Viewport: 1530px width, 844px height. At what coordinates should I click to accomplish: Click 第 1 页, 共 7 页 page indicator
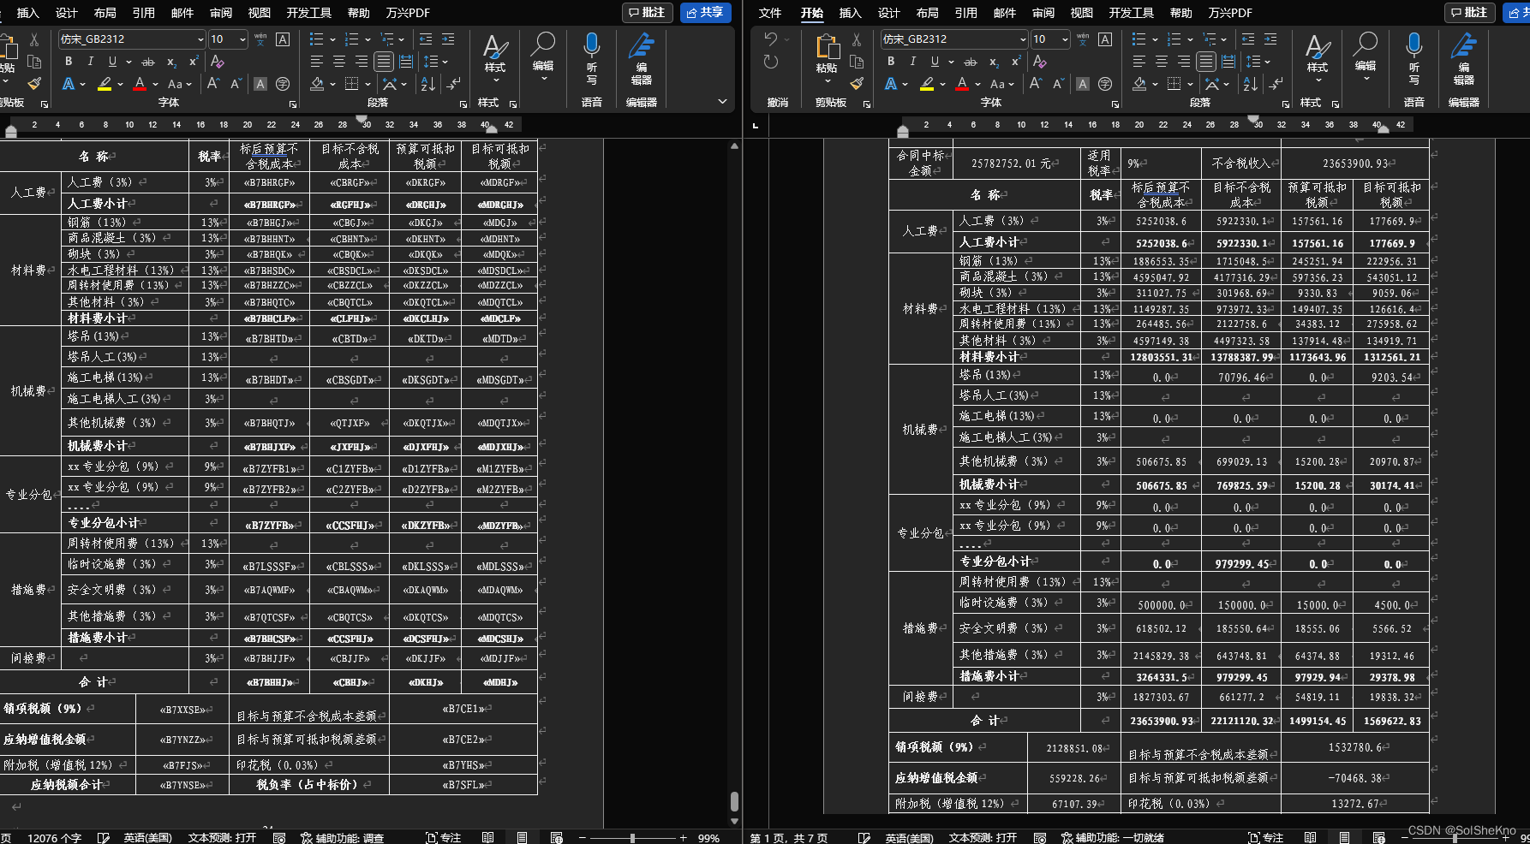click(789, 838)
